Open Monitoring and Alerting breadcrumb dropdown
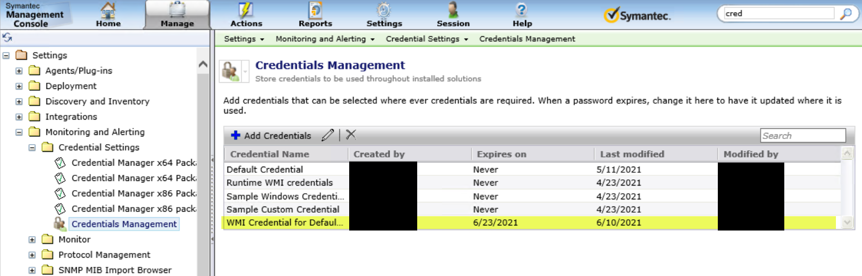Image resolution: width=862 pixels, height=276 pixels. click(x=325, y=39)
